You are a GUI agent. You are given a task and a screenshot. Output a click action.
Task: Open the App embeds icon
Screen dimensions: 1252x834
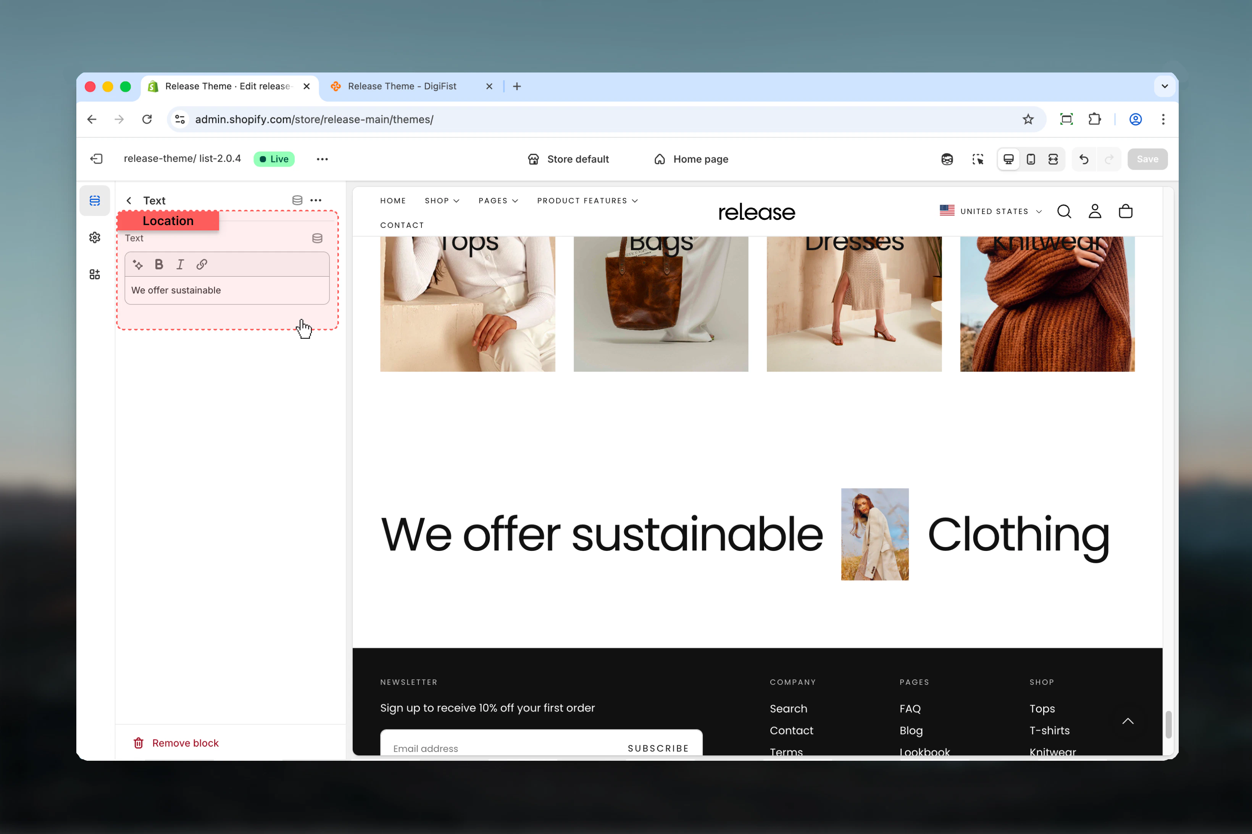(x=95, y=274)
